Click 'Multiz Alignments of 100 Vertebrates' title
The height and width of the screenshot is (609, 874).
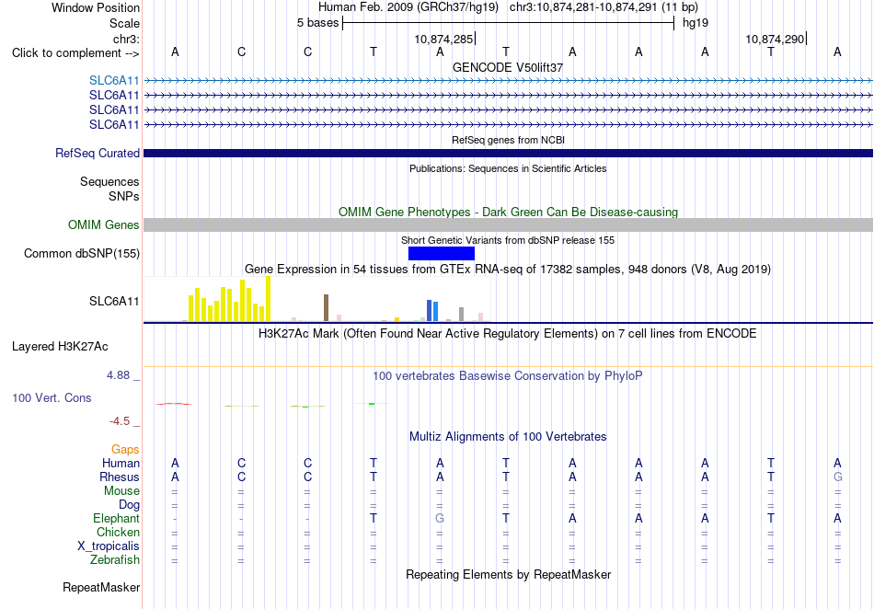pos(508,436)
